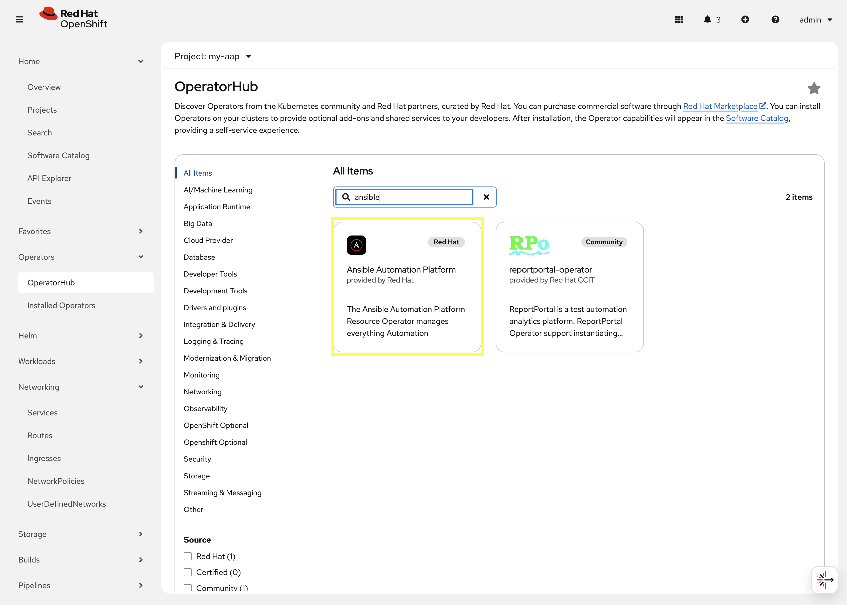The width and height of the screenshot is (847, 605).
Task: Select Installed Operators in the sidebar
Action: (x=61, y=305)
